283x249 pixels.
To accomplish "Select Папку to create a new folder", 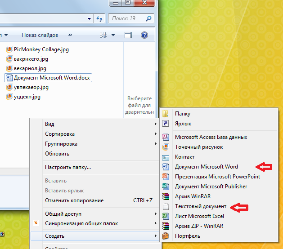I will pos(219,114).
